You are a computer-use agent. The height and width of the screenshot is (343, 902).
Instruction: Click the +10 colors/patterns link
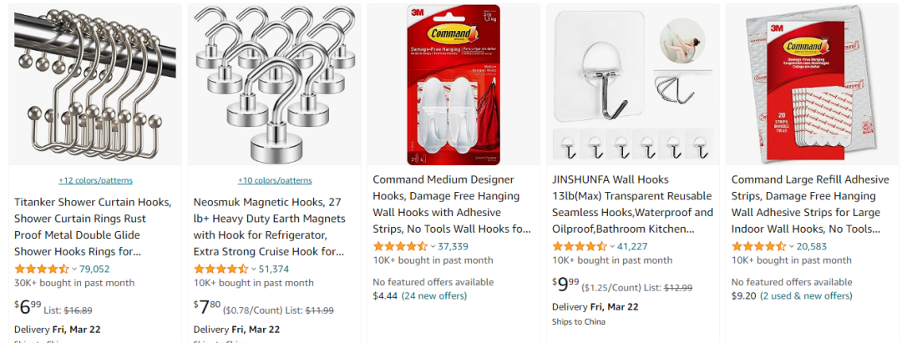pos(275,180)
